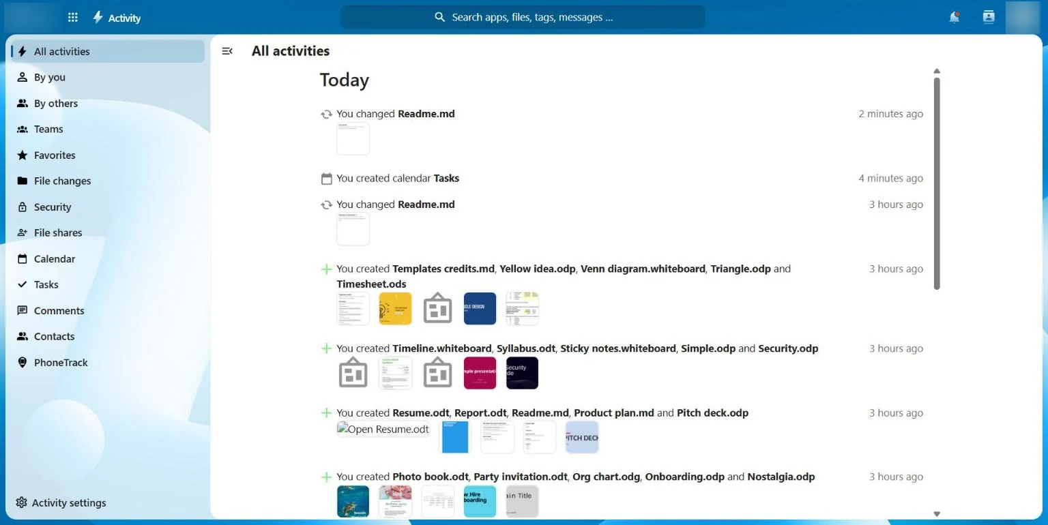
Task: Open Onboarding.odp thumbnail
Action: (x=480, y=502)
